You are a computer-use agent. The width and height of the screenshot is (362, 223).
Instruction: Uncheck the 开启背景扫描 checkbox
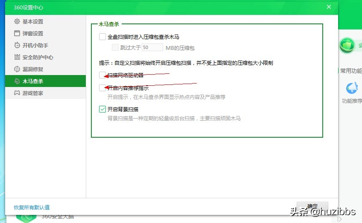click(x=102, y=109)
